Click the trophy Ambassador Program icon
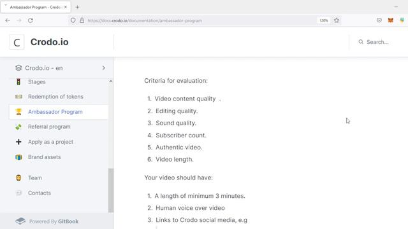The height and width of the screenshot is (229, 408). click(18, 112)
